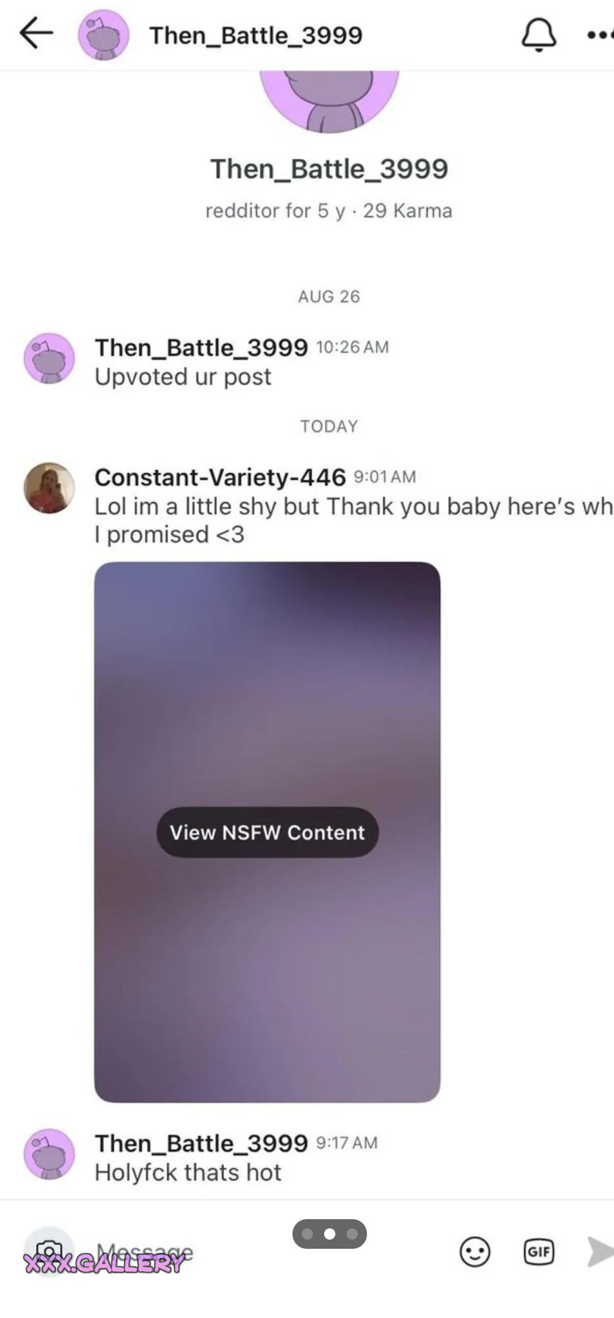Tap the large Then_Battle_3999 profile name

pos(329,169)
